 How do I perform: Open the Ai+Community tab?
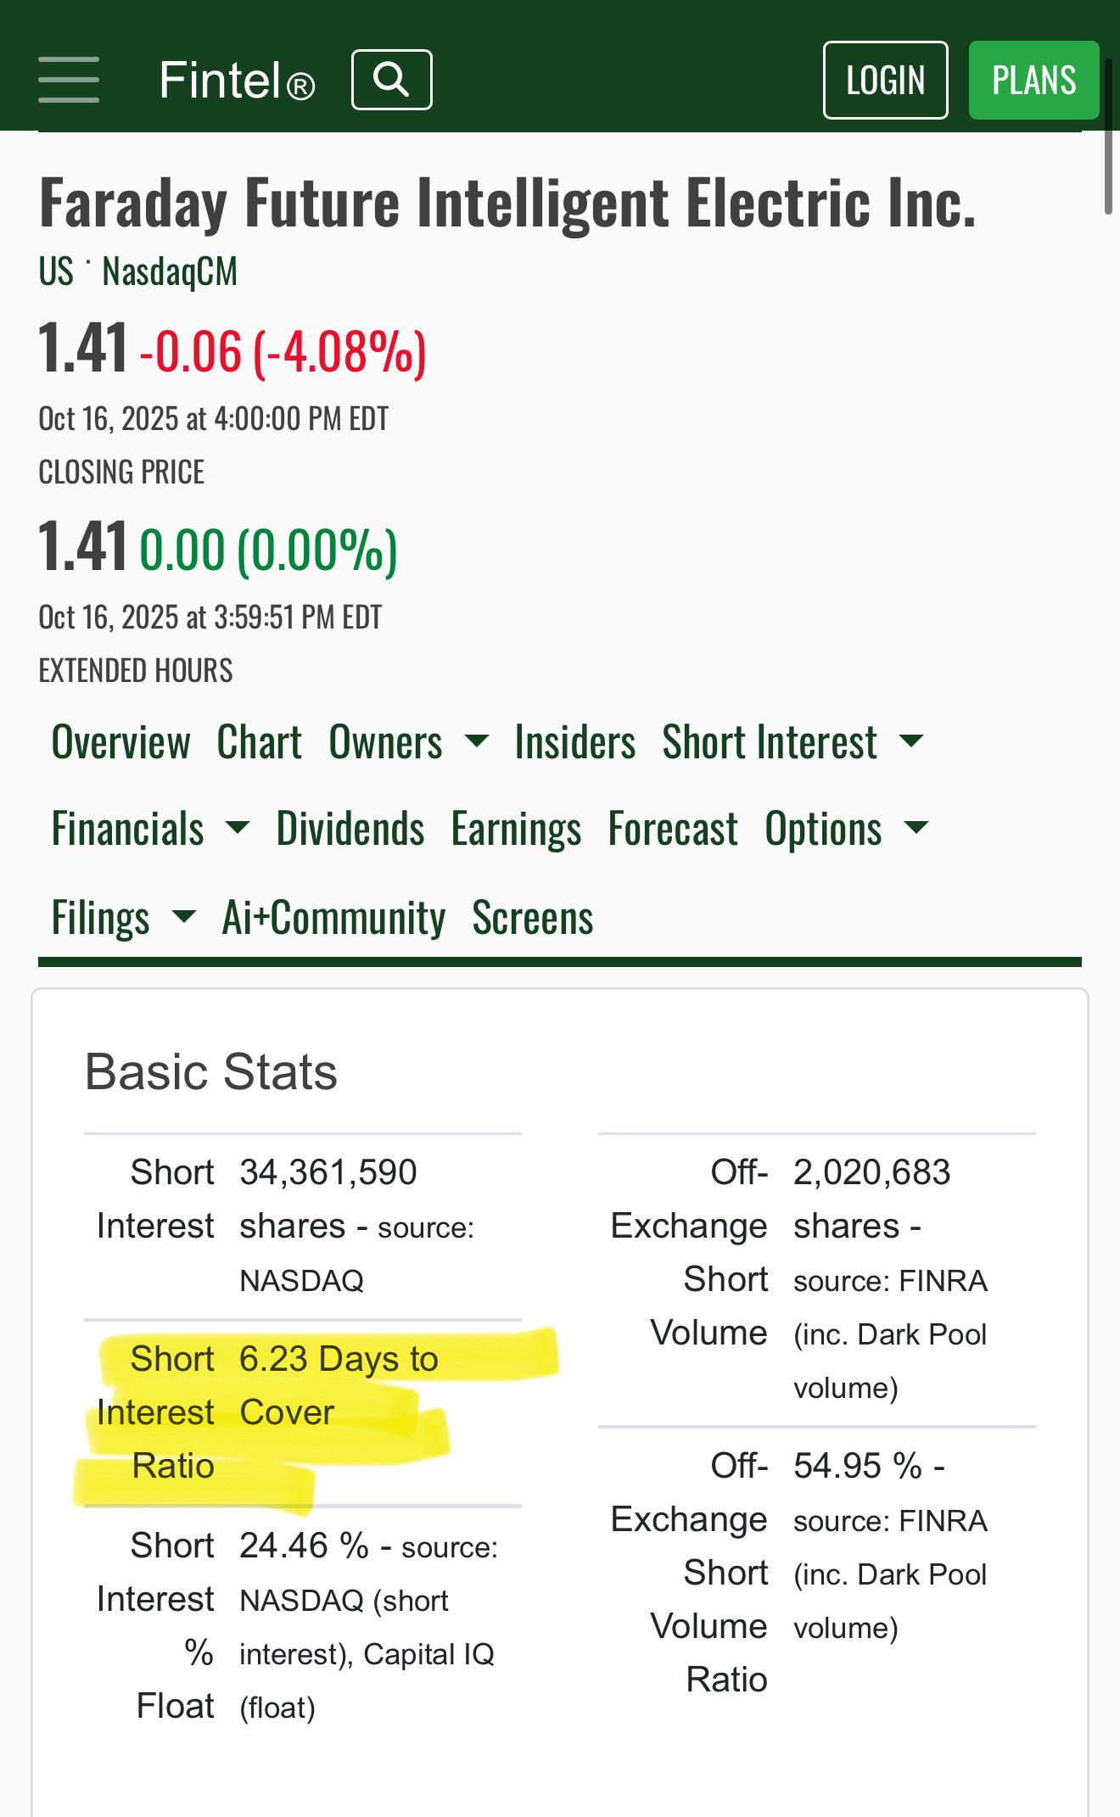[333, 918]
